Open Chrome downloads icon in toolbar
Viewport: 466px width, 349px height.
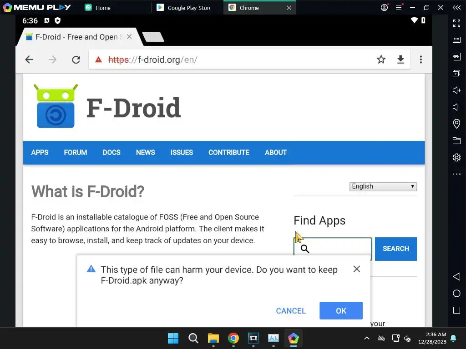click(x=400, y=60)
